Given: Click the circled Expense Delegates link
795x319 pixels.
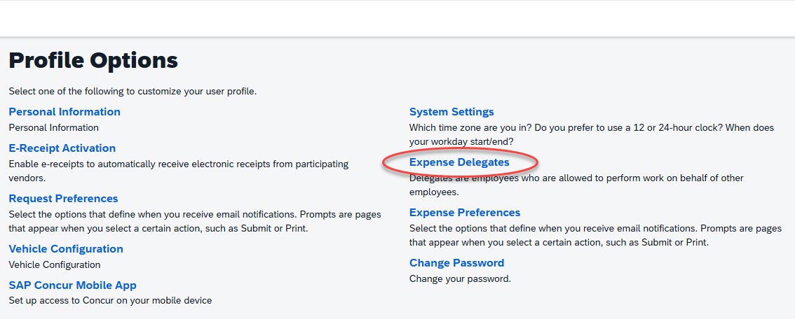Looking at the screenshot, I should pos(459,162).
